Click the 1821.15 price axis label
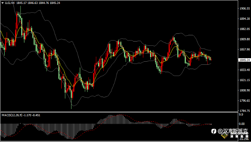 [244, 80]
